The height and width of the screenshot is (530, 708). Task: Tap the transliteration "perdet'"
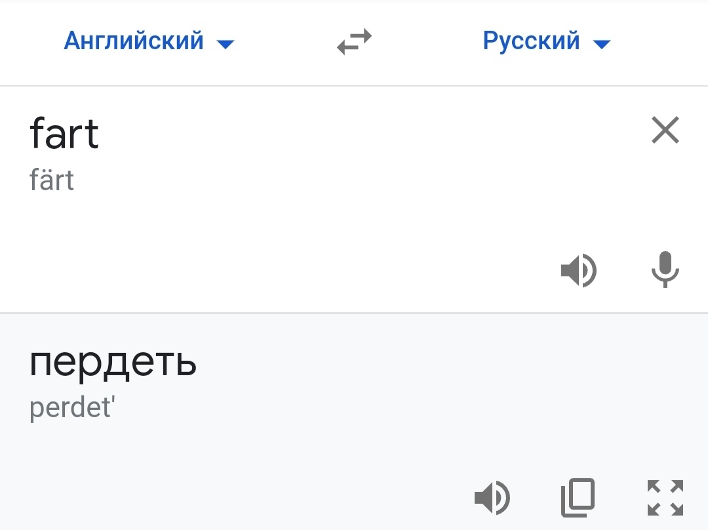(72, 408)
